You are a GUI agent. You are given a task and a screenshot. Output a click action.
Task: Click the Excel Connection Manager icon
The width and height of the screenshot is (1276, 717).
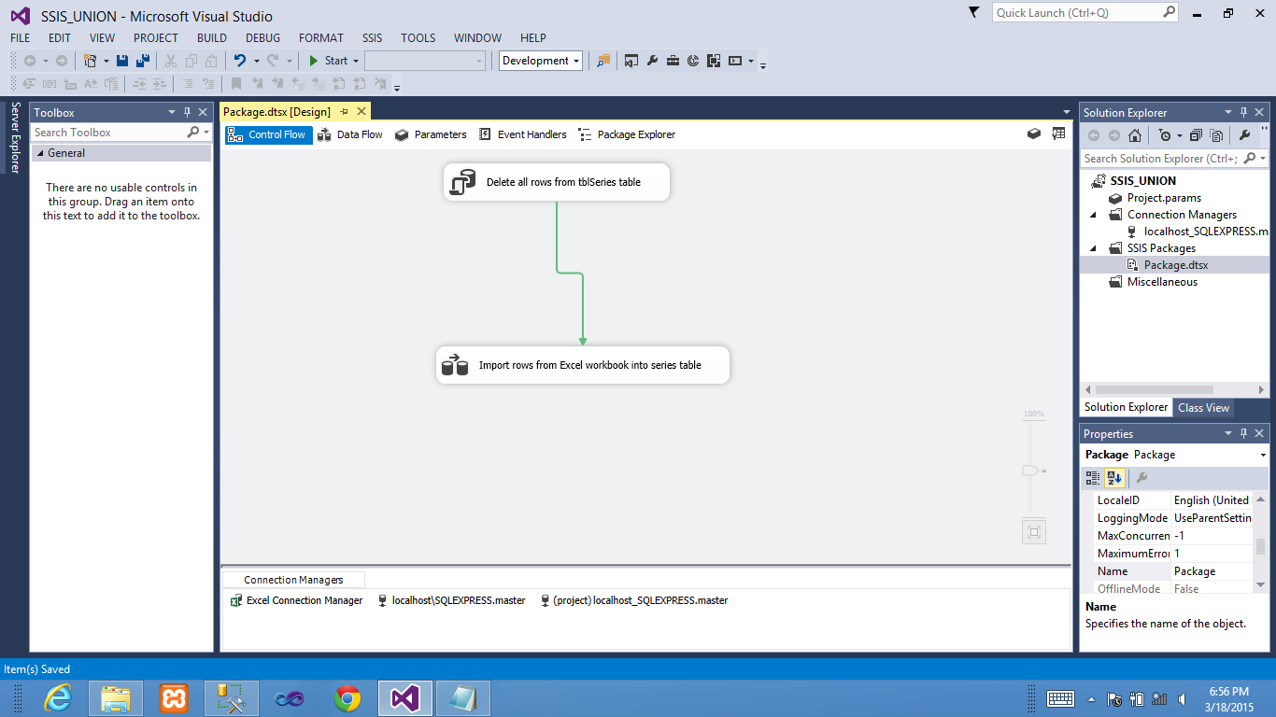[236, 600]
